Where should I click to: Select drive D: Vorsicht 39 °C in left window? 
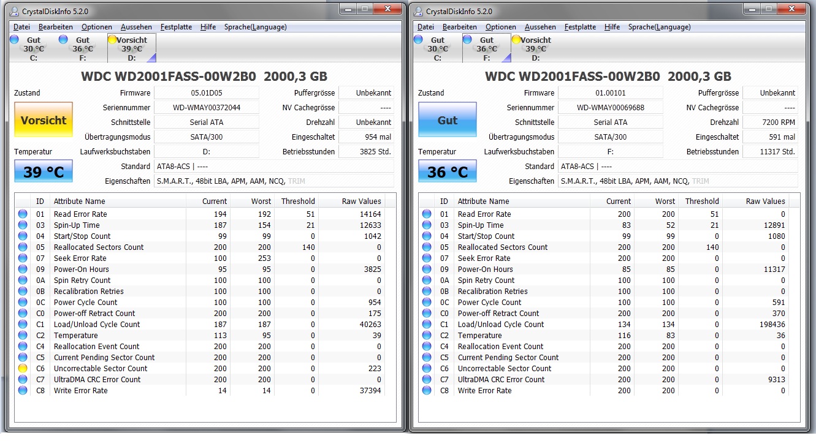coord(131,48)
